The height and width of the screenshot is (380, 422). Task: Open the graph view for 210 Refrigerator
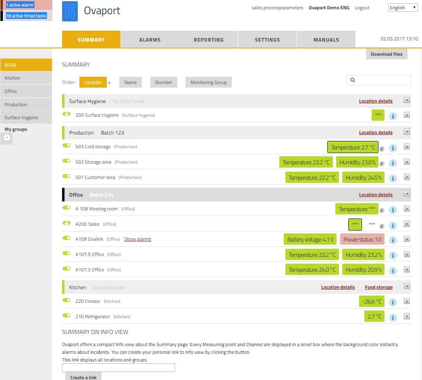[407, 317]
